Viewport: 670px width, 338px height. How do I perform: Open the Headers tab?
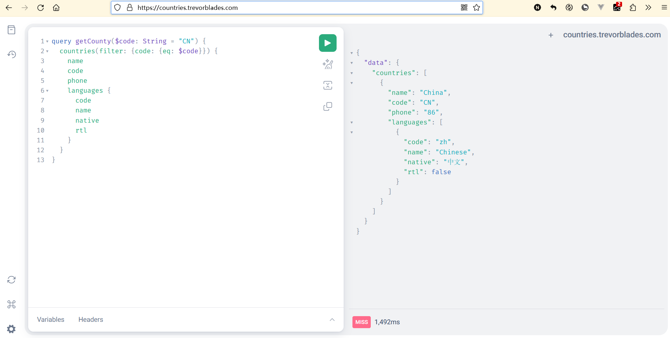pyautogui.click(x=91, y=320)
